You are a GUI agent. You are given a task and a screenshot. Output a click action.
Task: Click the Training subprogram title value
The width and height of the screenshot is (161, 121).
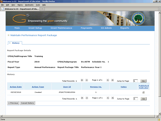click(38, 56)
